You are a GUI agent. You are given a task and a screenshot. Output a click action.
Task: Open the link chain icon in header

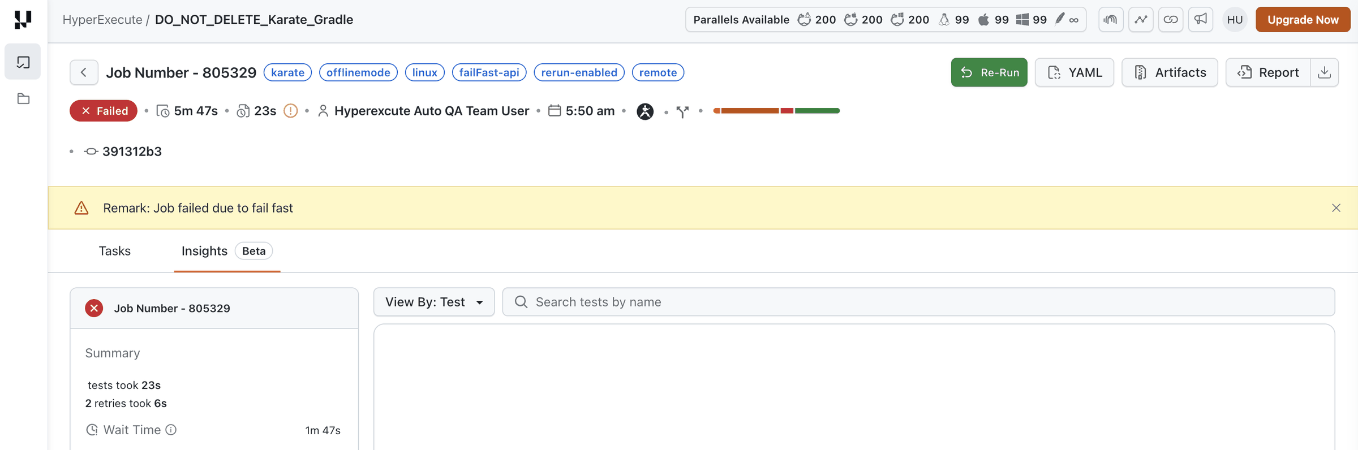click(1171, 20)
